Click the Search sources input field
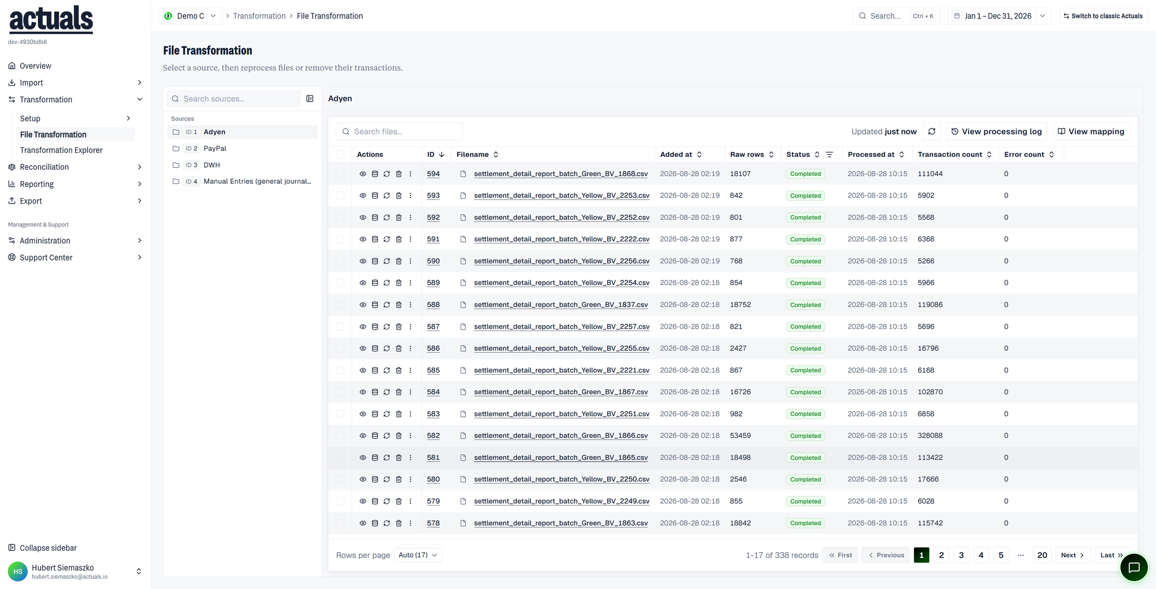This screenshot has height=589, width=1156. click(234, 99)
